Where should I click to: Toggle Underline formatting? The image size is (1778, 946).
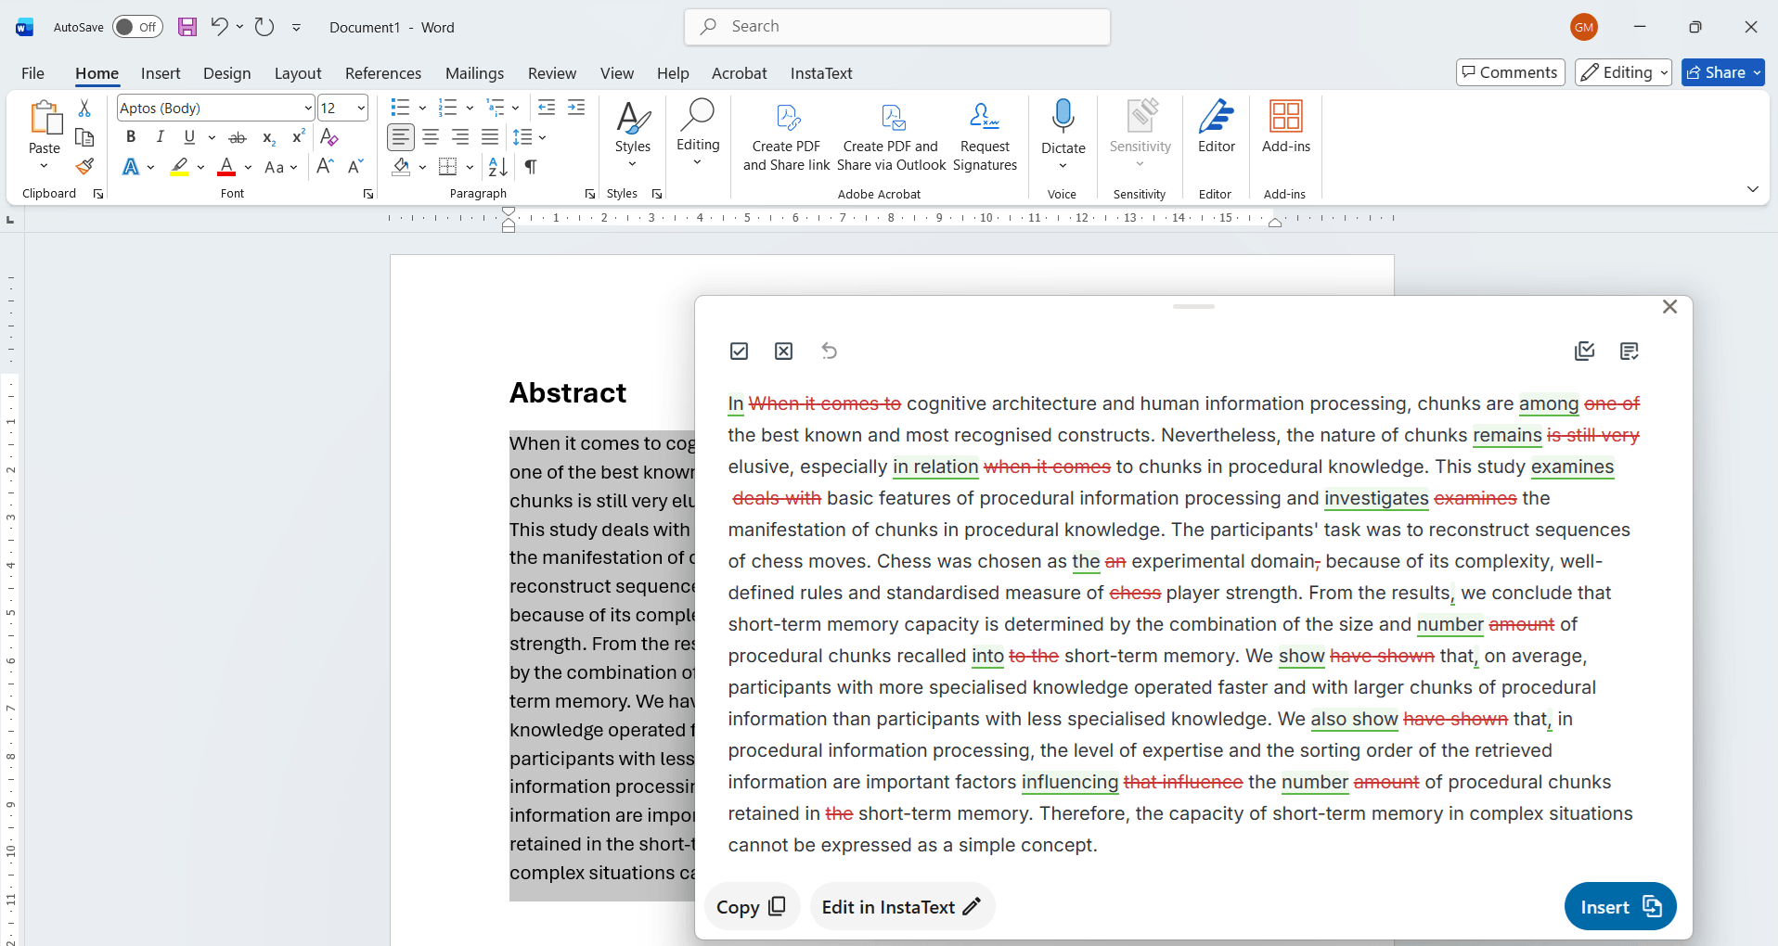tap(189, 137)
